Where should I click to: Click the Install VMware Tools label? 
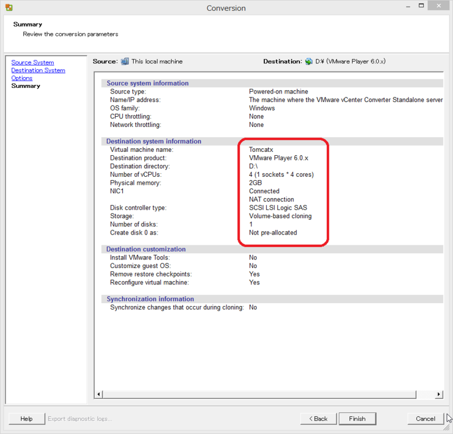[140, 258]
